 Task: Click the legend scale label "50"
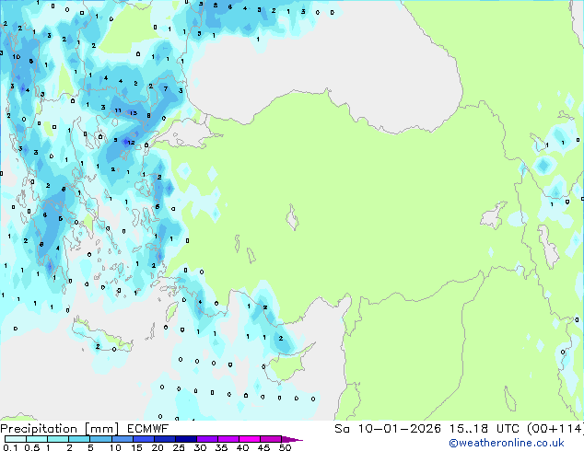tap(285, 447)
